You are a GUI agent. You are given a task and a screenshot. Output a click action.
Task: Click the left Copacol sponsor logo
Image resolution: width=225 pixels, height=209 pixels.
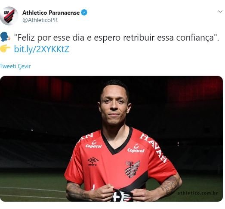click(x=93, y=145)
